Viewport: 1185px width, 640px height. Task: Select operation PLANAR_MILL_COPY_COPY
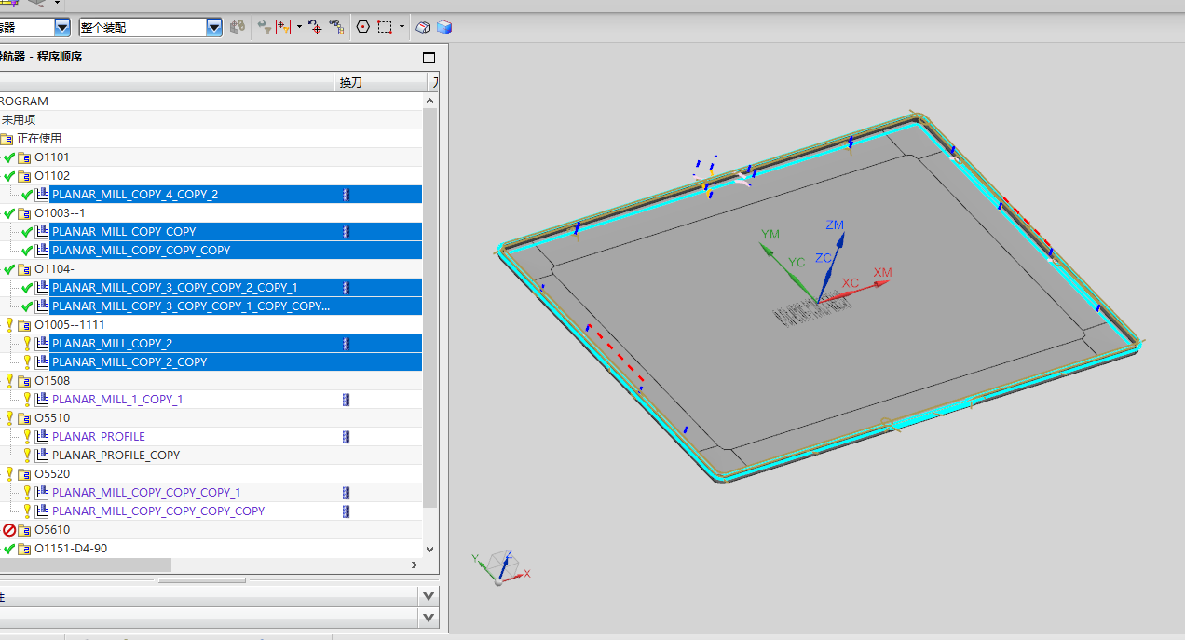[124, 232]
